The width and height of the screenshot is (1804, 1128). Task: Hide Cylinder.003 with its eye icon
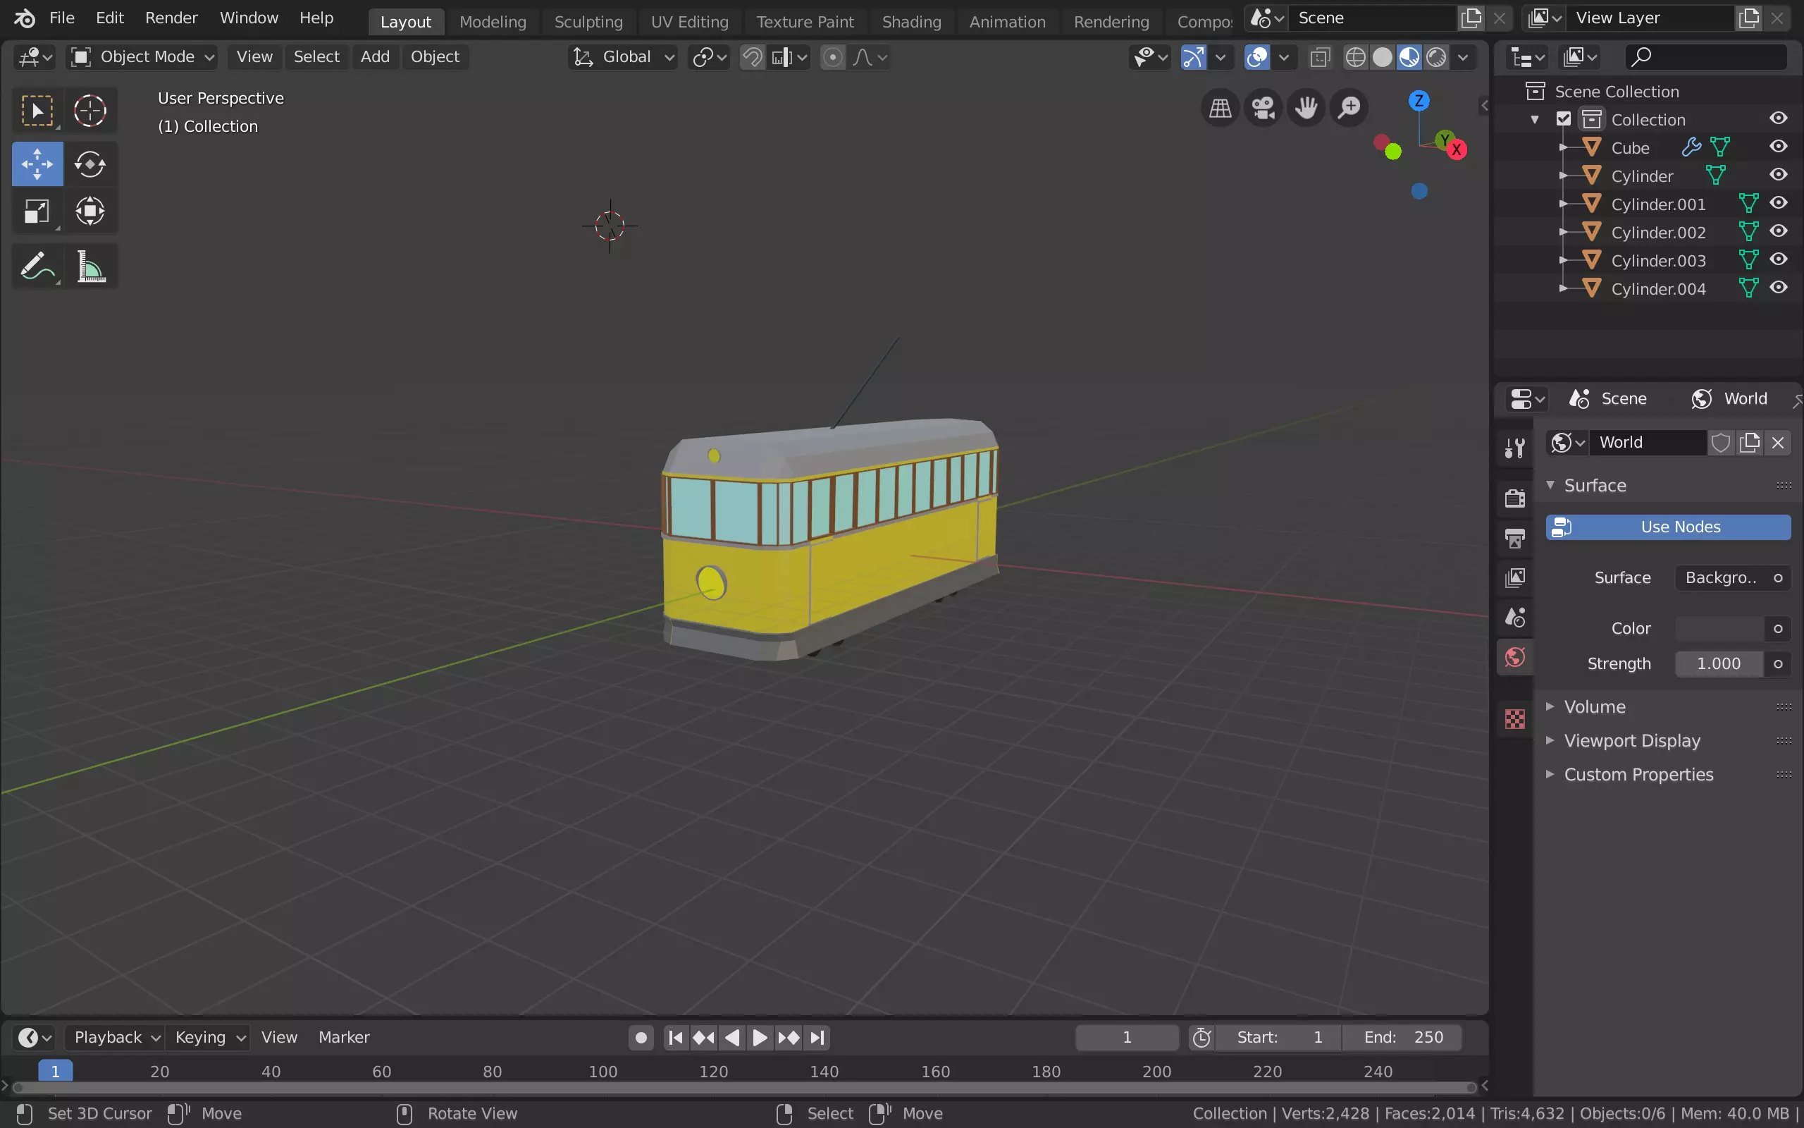click(x=1778, y=260)
